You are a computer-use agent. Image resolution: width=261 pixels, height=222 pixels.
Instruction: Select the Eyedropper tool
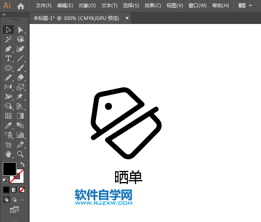coord(8,125)
